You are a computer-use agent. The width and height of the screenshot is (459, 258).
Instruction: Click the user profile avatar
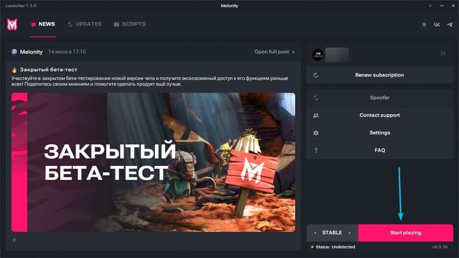point(318,55)
